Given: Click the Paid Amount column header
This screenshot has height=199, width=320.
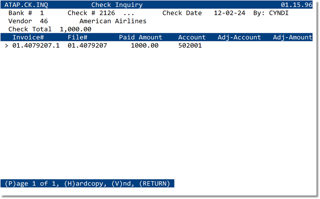Looking at the screenshot, I should [141, 37].
